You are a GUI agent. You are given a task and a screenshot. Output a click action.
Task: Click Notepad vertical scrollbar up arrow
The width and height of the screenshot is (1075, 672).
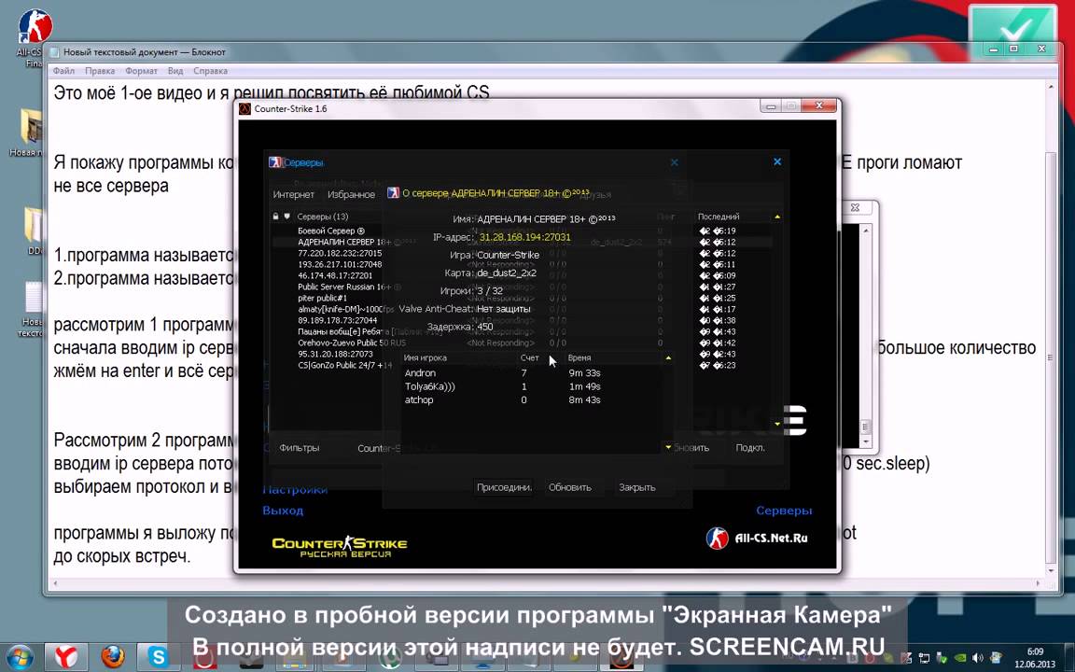click(1052, 87)
